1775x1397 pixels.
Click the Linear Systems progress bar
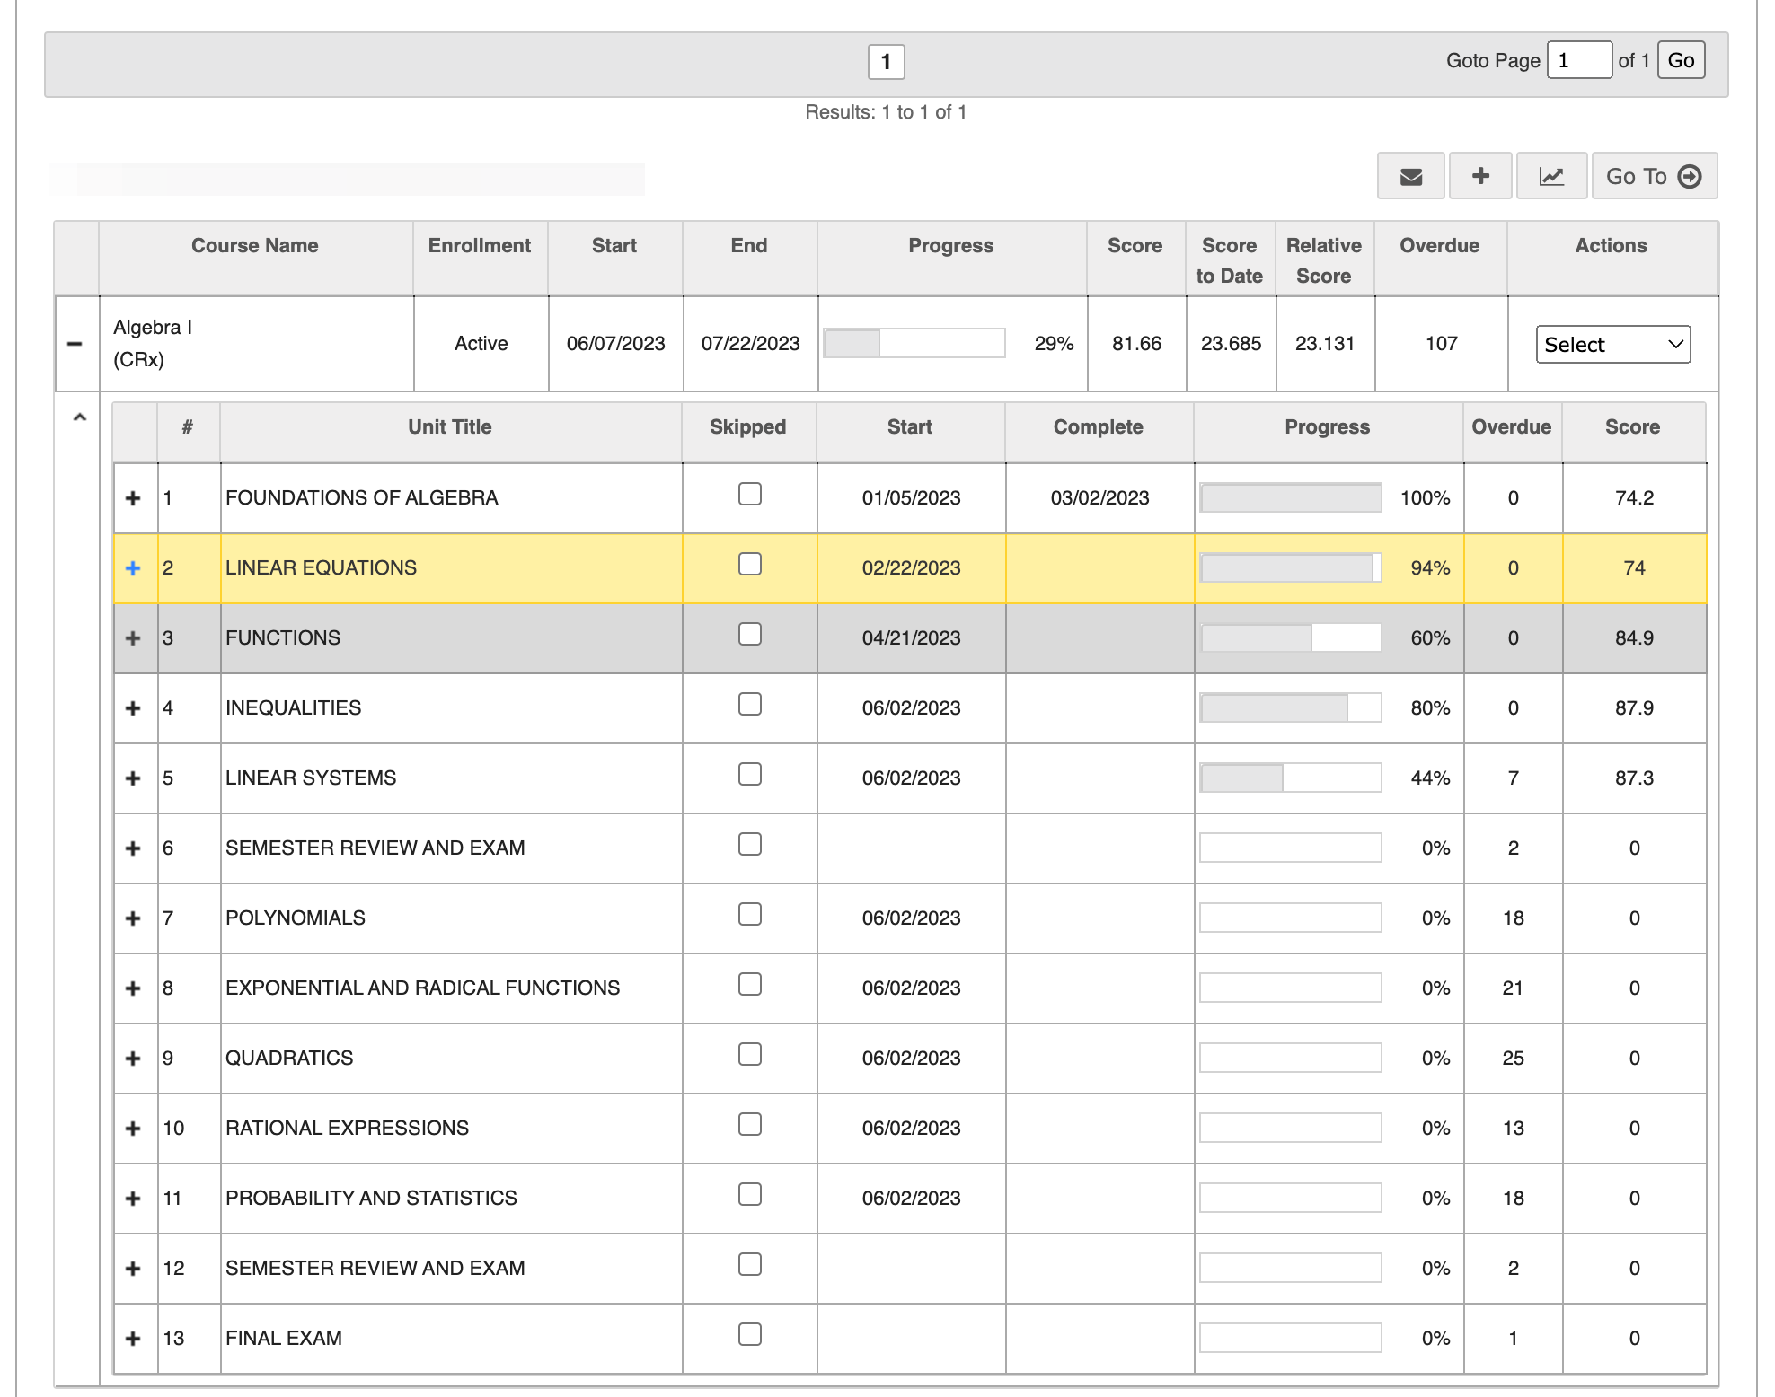(1291, 778)
